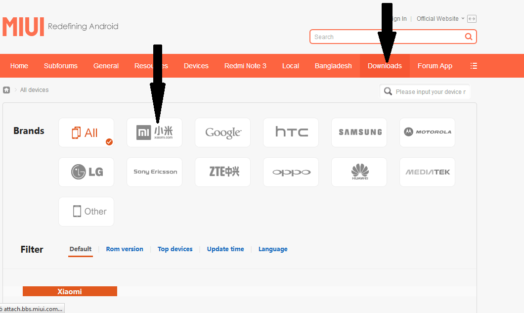Select the Samsung brand tile
The image size is (524, 313).
pyautogui.click(x=359, y=133)
